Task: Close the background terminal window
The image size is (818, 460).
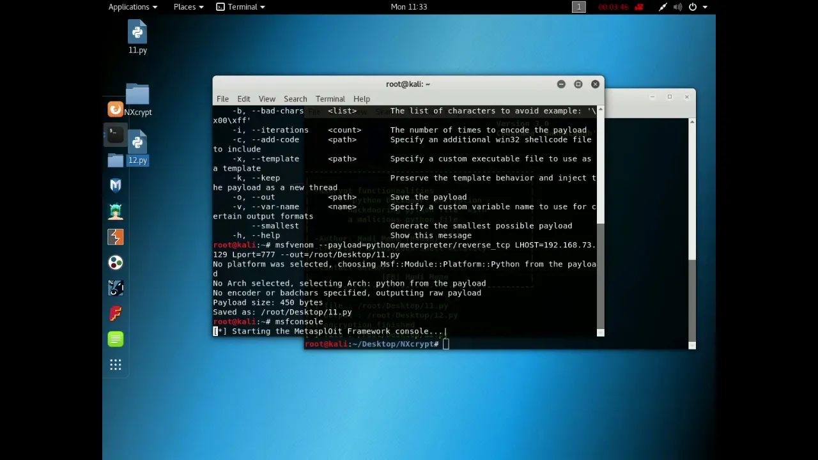Action: [687, 97]
